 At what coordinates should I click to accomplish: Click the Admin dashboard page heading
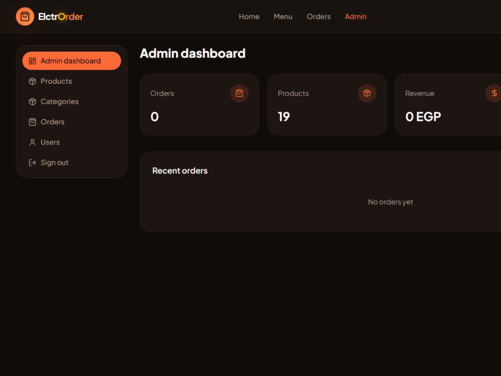(x=193, y=54)
